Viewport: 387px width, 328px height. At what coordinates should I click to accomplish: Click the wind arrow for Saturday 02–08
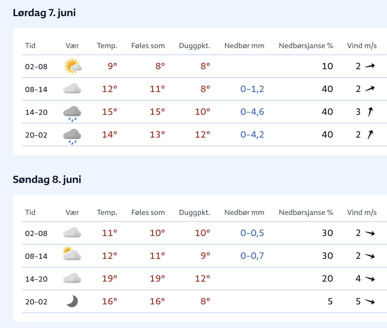pyautogui.click(x=370, y=66)
